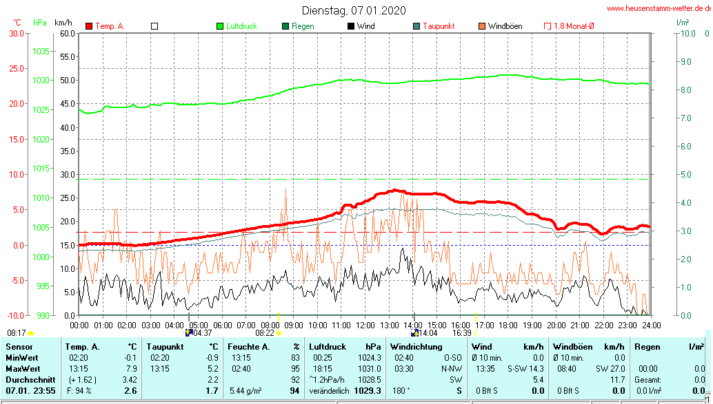Select the Feuchte A. column header

(249, 346)
